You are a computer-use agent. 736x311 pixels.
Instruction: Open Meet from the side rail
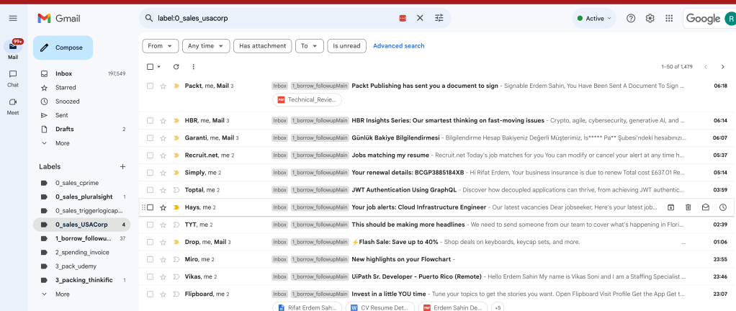click(13, 107)
